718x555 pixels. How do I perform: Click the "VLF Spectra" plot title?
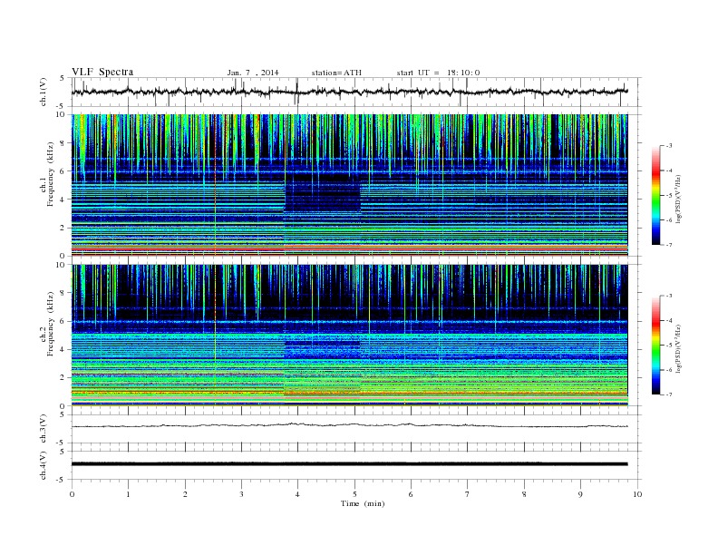pyautogui.click(x=102, y=72)
